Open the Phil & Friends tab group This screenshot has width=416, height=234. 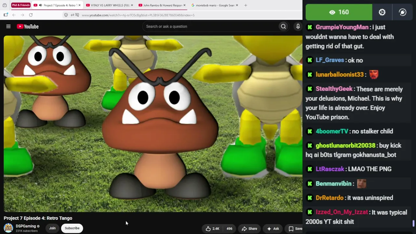tap(21, 5)
